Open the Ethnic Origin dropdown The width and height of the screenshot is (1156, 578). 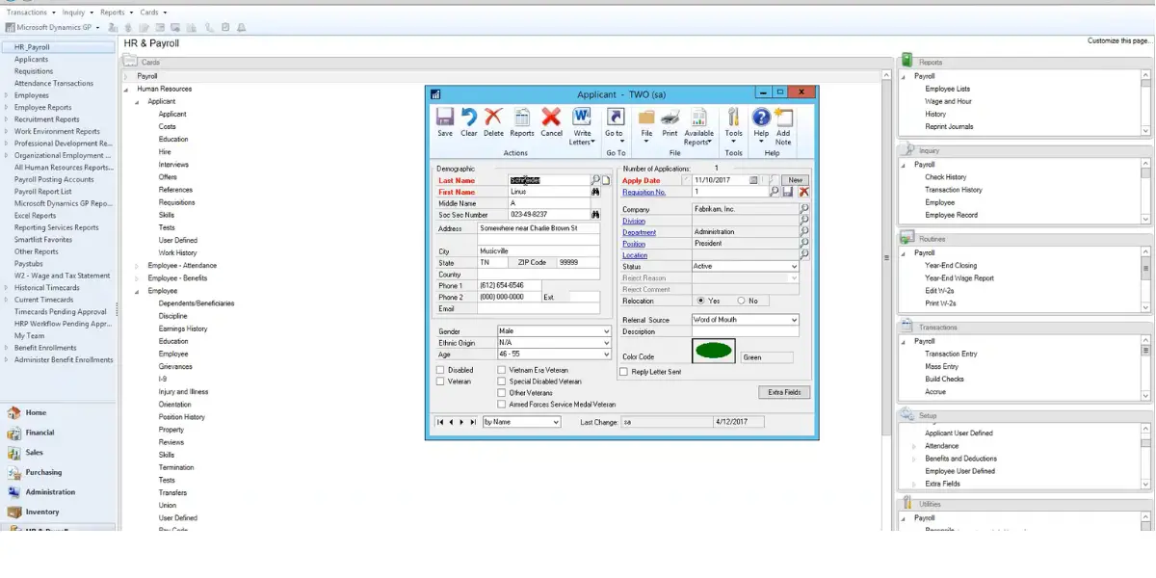pyautogui.click(x=606, y=343)
